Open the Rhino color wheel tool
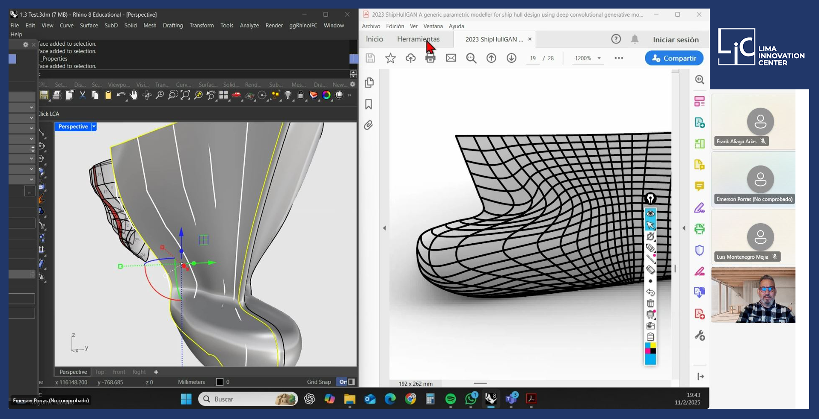Screen dimensions: 819x419 click(326, 95)
